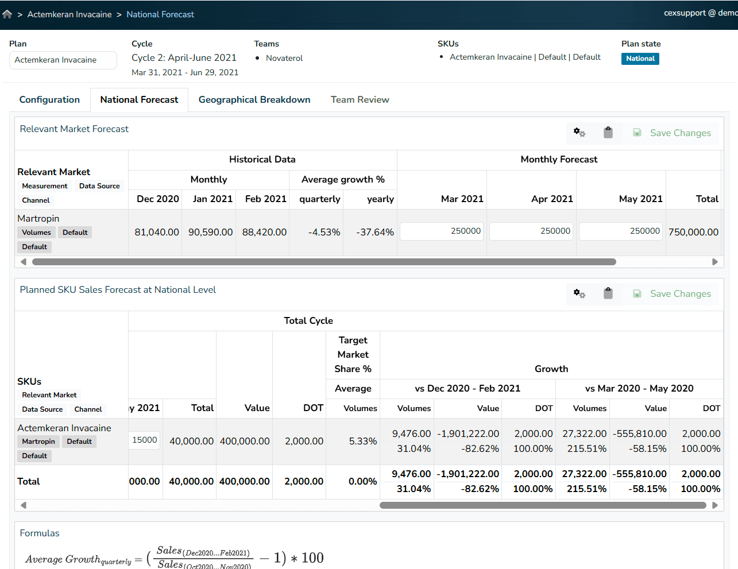Go to the Team Review tab
The height and width of the screenshot is (569, 738).
[x=360, y=100]
